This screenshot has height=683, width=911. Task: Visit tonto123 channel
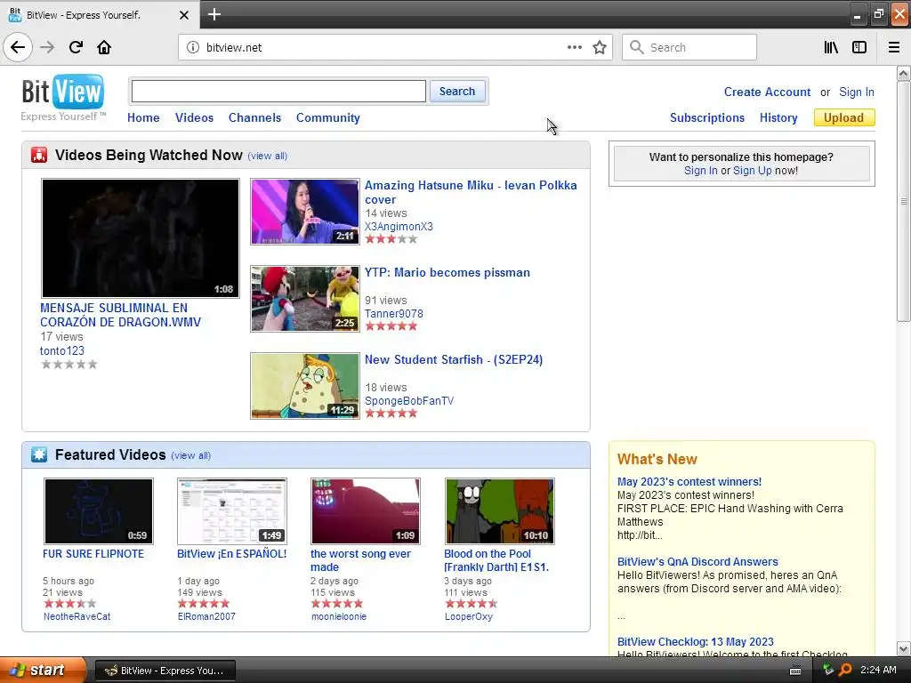tap(62, 350)
